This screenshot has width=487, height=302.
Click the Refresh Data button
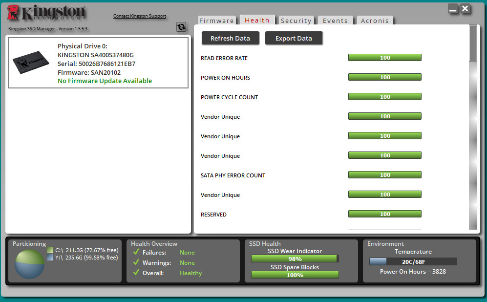tap(230, 38)
